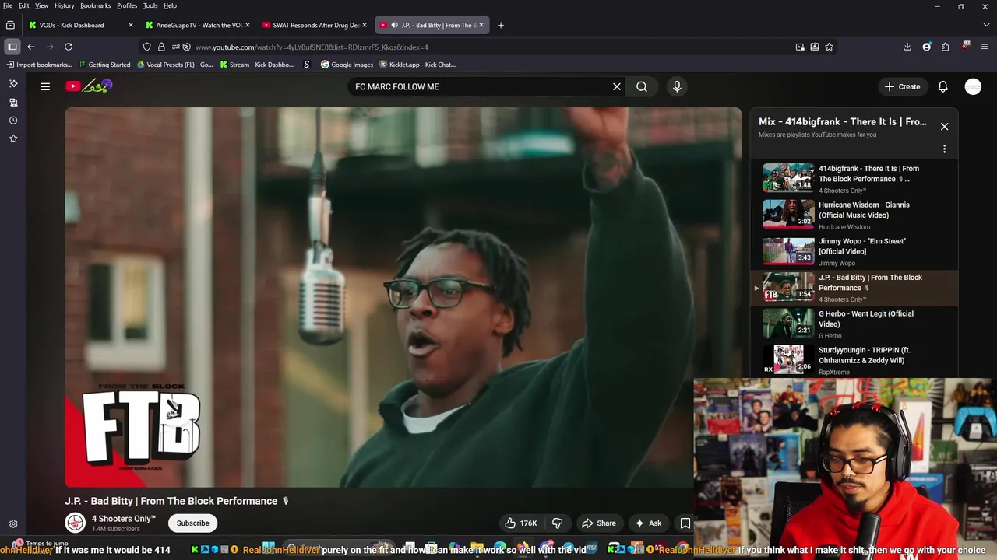Reload the current page
Image resolution: width=997 pixels, height=560 pixels.
coord(69,47)
